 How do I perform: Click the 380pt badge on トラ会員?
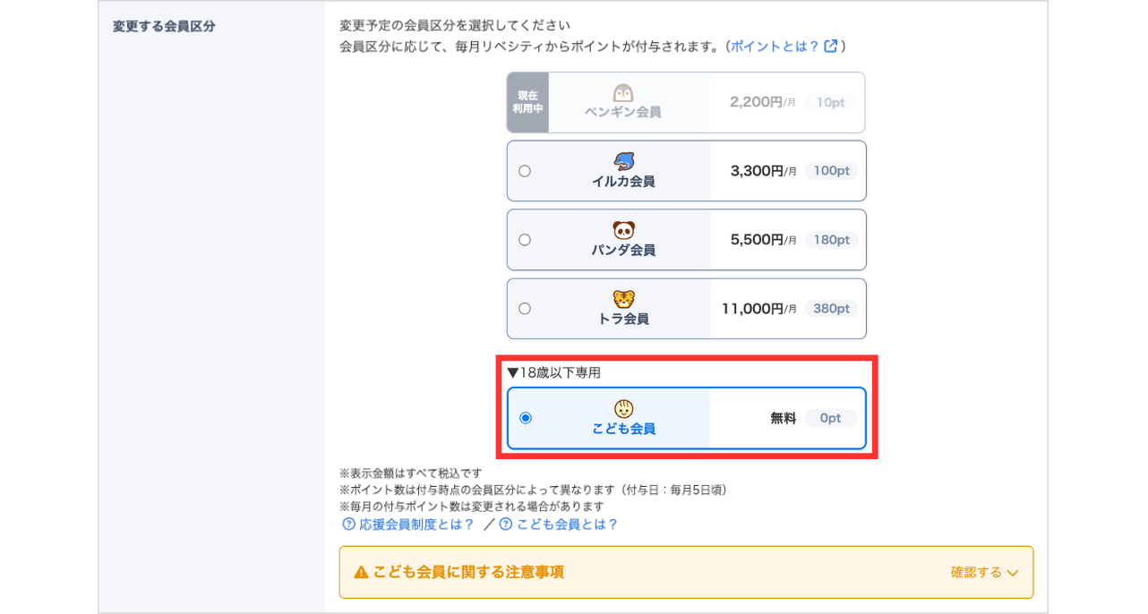tap(832, 308)
